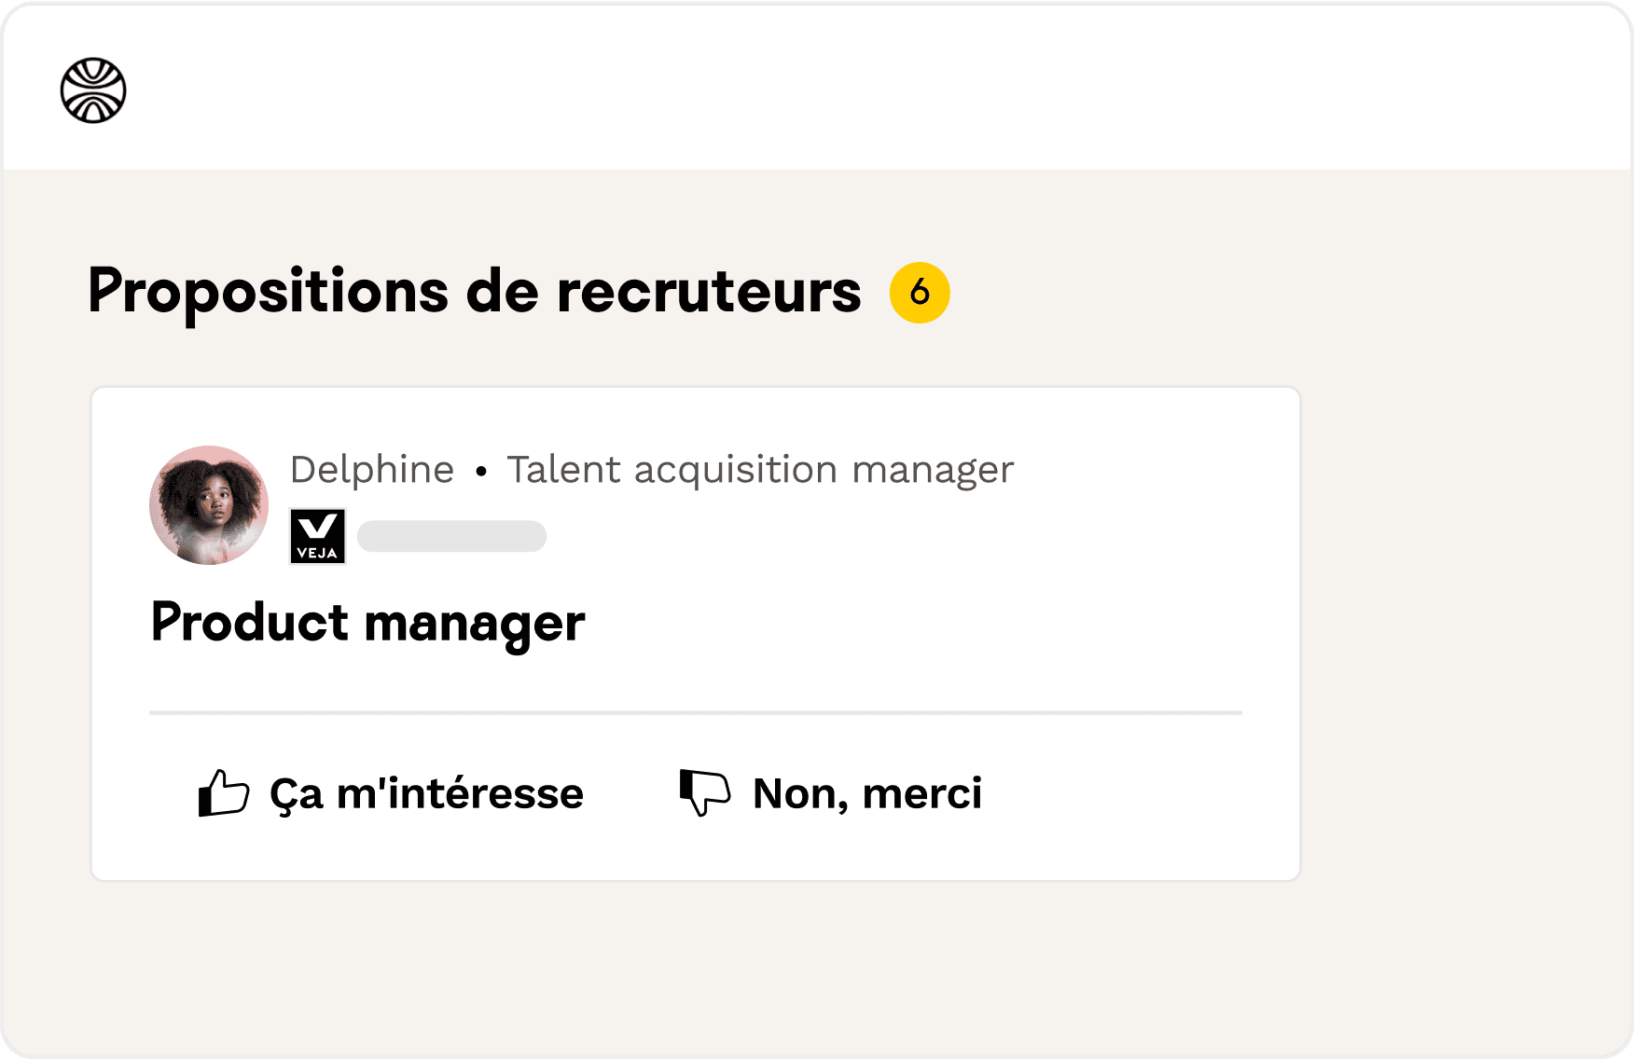
Task: Open the Product manager job title
Action: 367,623
